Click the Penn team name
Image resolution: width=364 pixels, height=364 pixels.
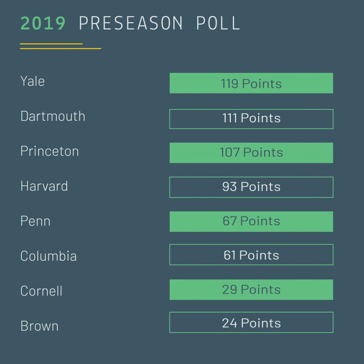point(35,221)
